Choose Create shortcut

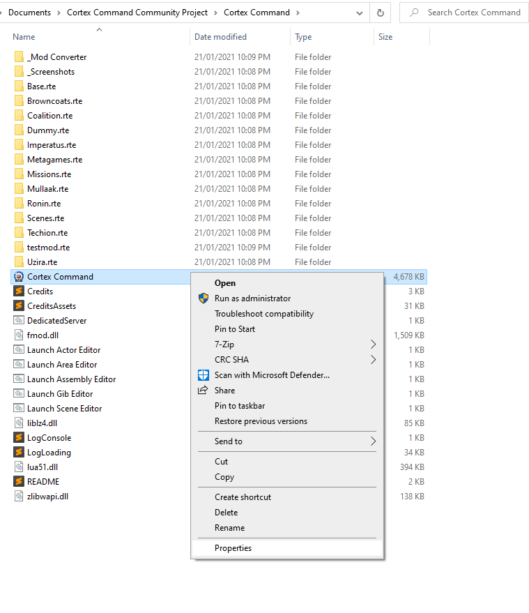coord(286,497)
